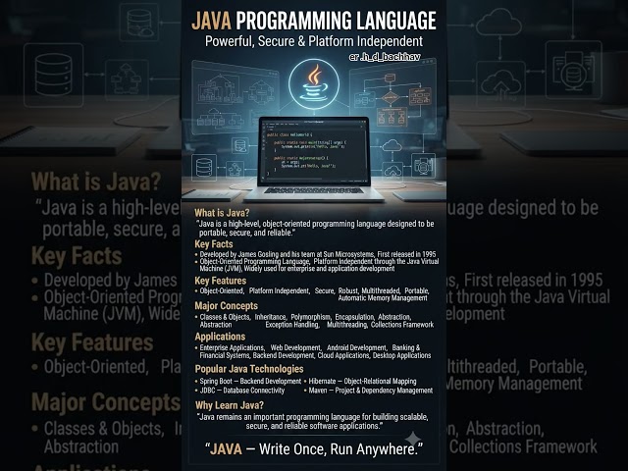Click 'Enterprise Applications' in the list
Viewport: 628px width, 471px height.
point(233,347)
